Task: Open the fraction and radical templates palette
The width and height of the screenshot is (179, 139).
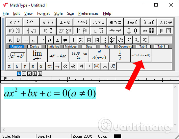Action: 31,30
